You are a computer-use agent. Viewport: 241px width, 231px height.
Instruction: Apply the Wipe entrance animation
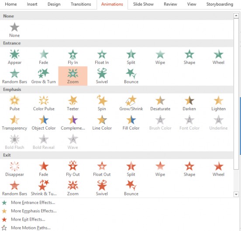click(x=160, y=57)
